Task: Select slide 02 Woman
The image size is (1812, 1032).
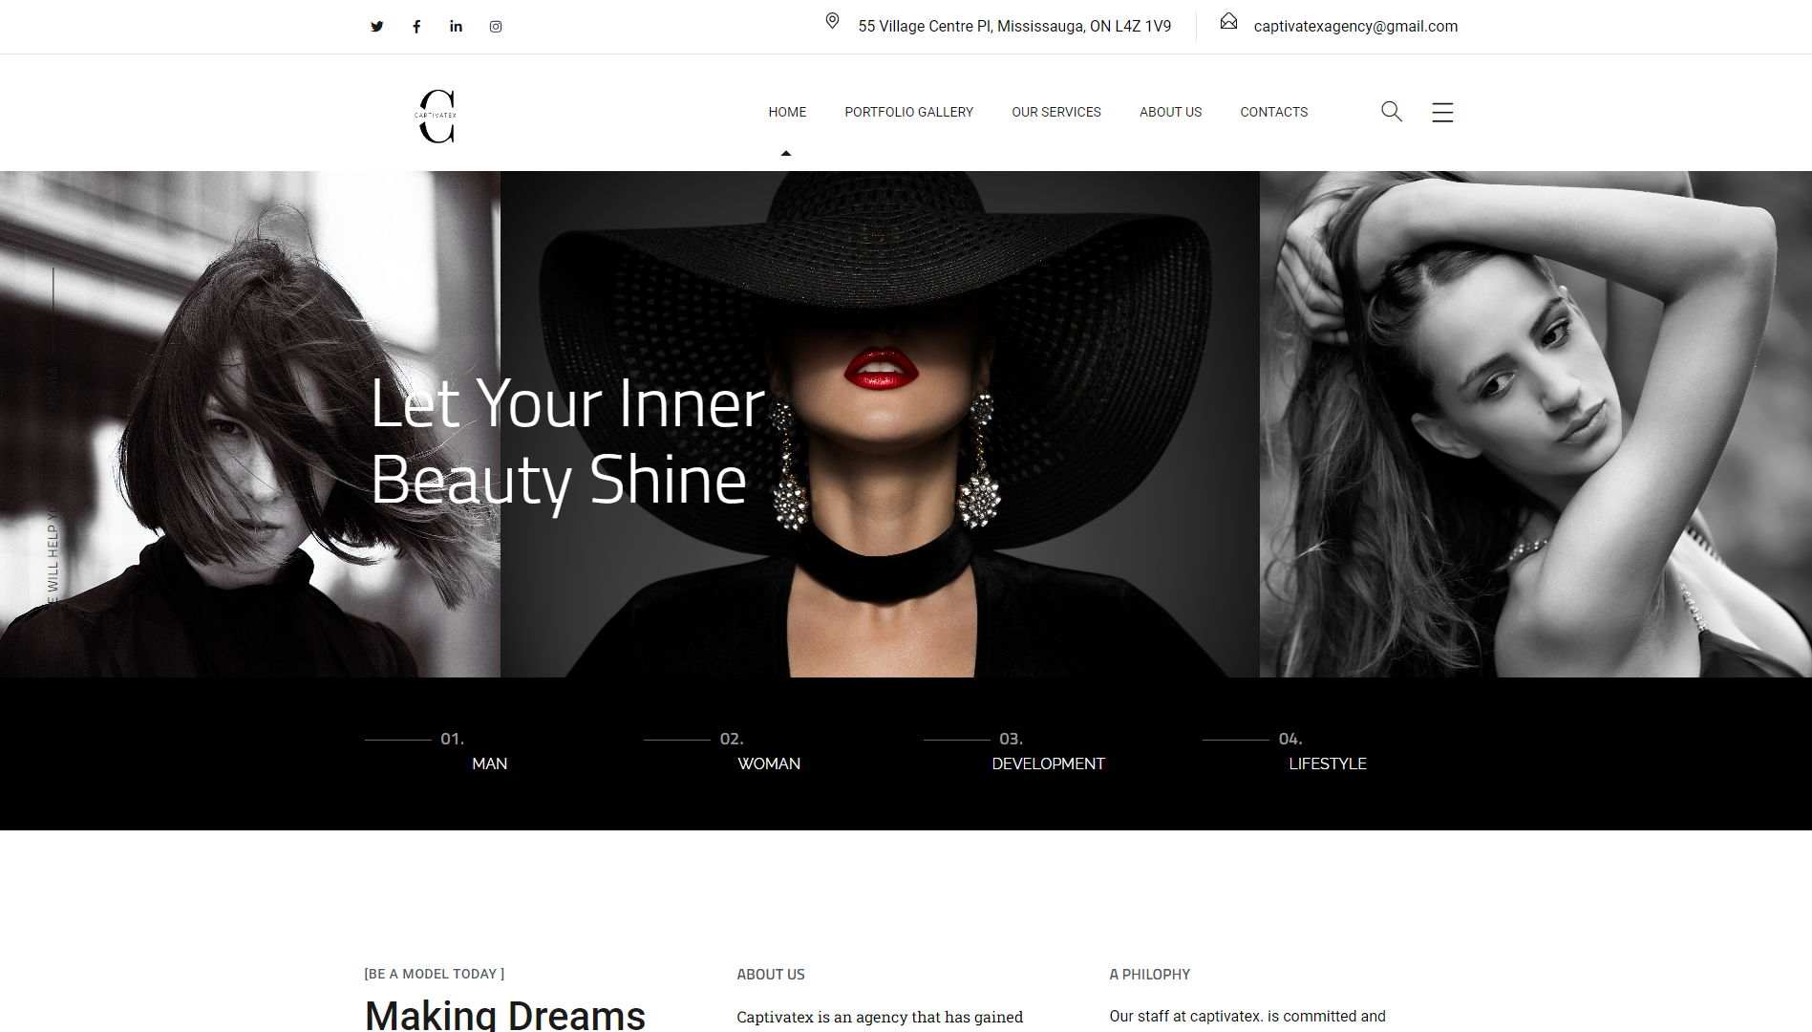Action: click(769, 763)
